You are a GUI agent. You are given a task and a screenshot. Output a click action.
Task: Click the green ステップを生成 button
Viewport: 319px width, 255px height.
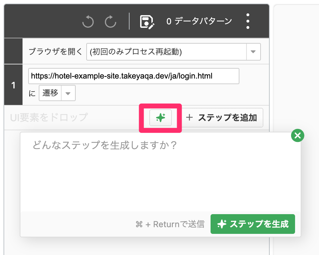[253, 224]
